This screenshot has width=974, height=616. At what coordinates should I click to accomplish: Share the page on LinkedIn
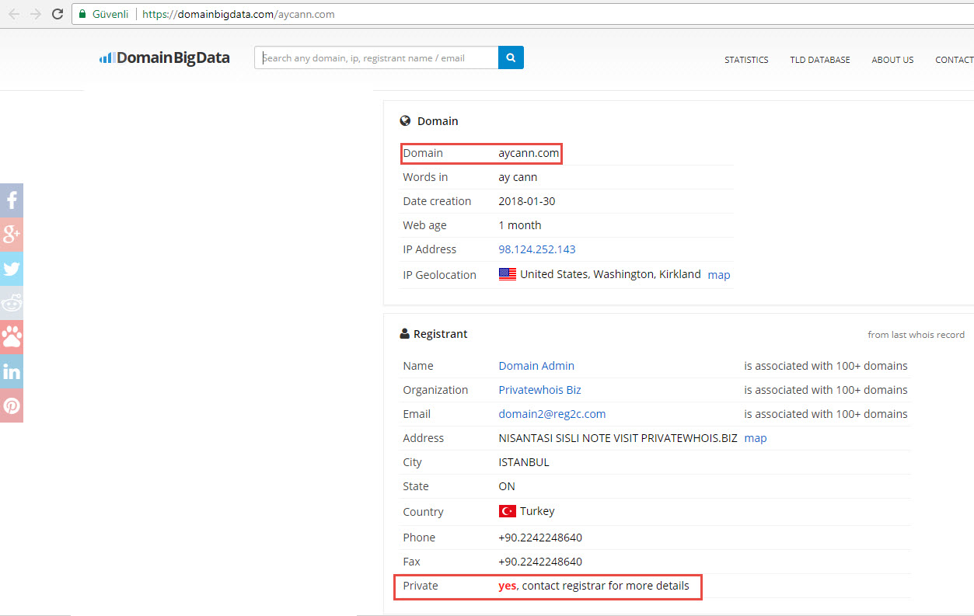12,371
